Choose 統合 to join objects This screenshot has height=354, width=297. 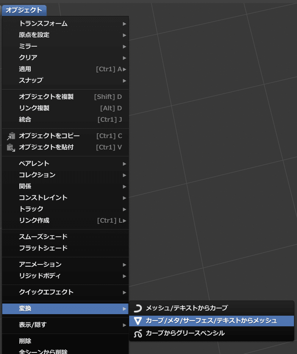pyautogui.click(x=66, y=120)
